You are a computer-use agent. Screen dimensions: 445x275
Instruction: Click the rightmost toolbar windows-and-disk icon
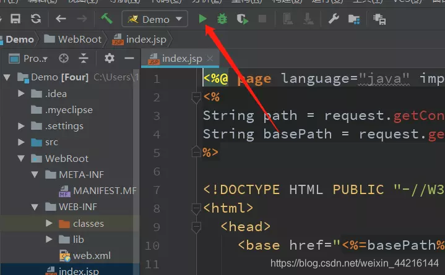click(x=379, y=19)
